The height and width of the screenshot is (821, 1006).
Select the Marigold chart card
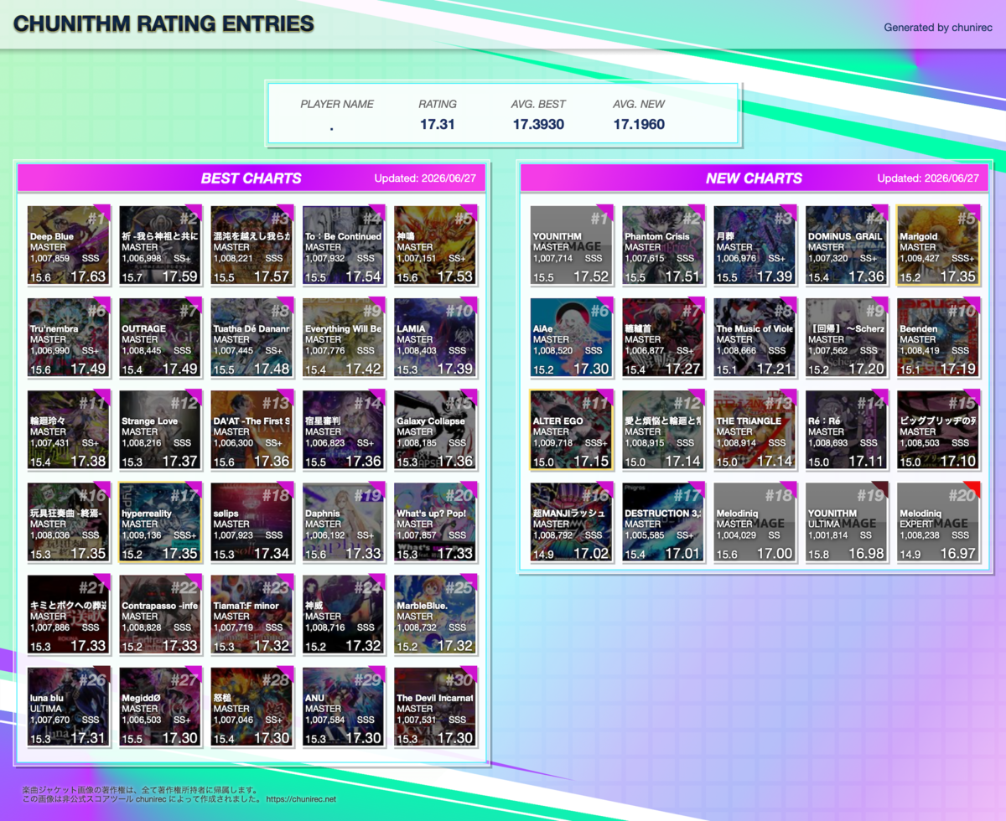coord(937,245)
